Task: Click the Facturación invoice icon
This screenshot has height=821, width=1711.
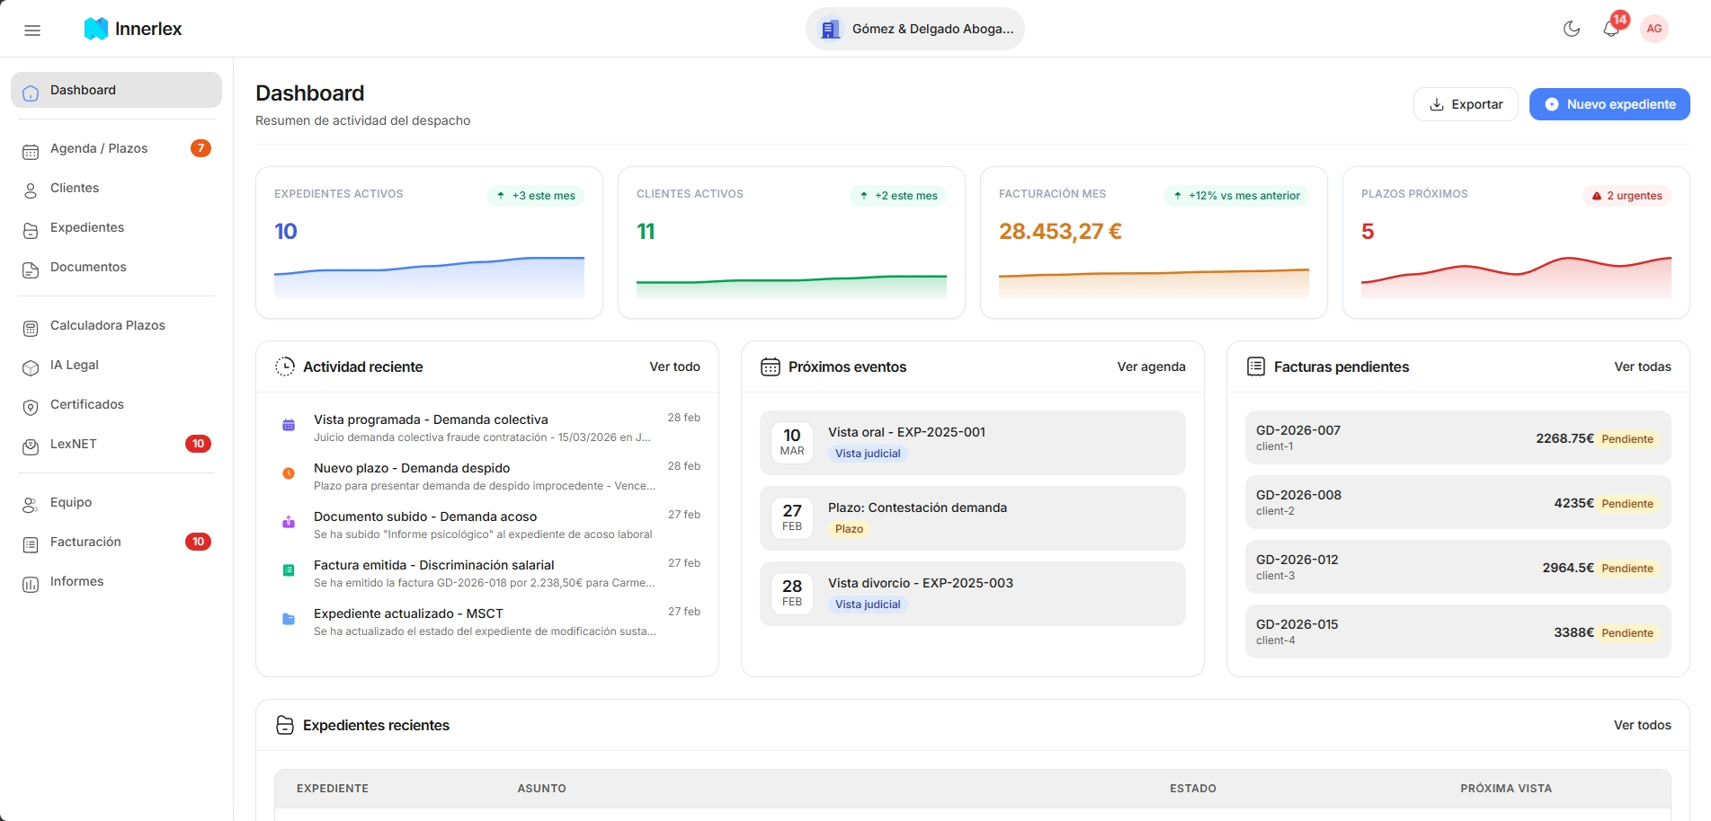Action: click(x=31, y=544)
